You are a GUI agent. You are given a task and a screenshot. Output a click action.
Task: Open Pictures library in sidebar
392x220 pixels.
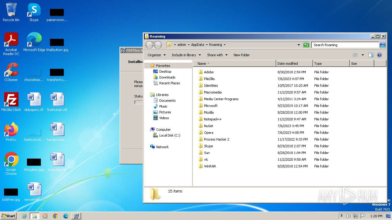coord(165,112)
